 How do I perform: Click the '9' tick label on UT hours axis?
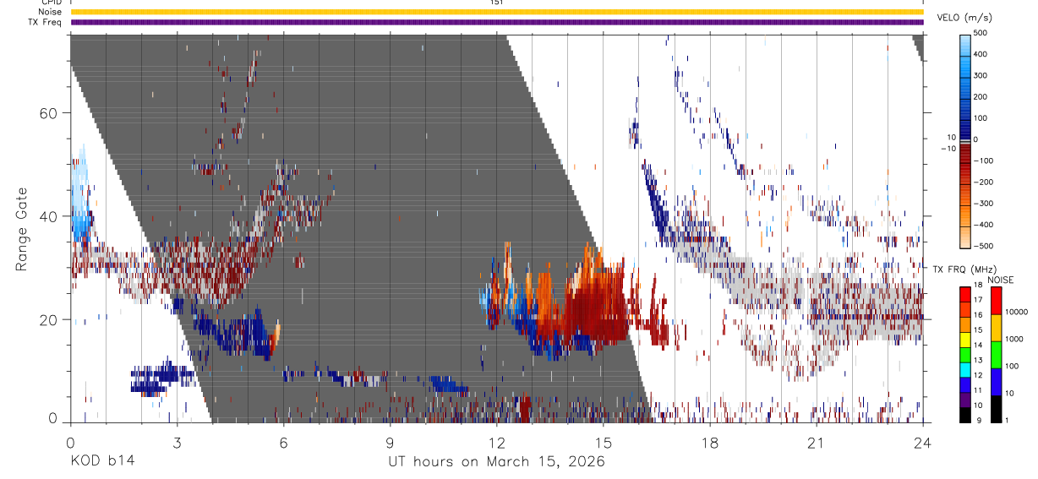391,443
